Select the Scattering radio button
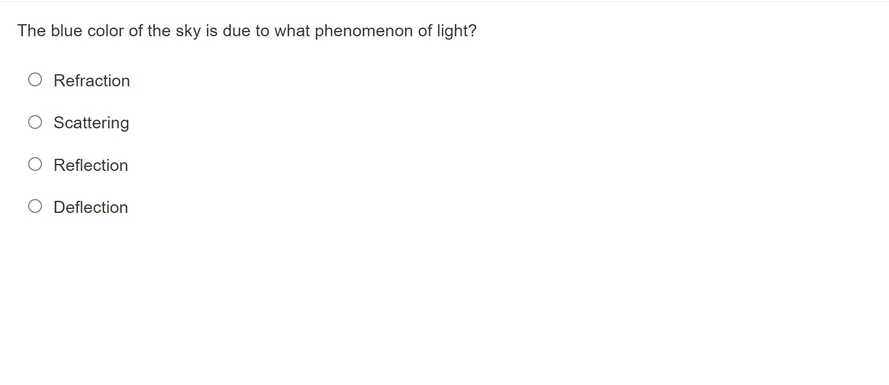Screen dimensions: 889x385 point(35,122)
